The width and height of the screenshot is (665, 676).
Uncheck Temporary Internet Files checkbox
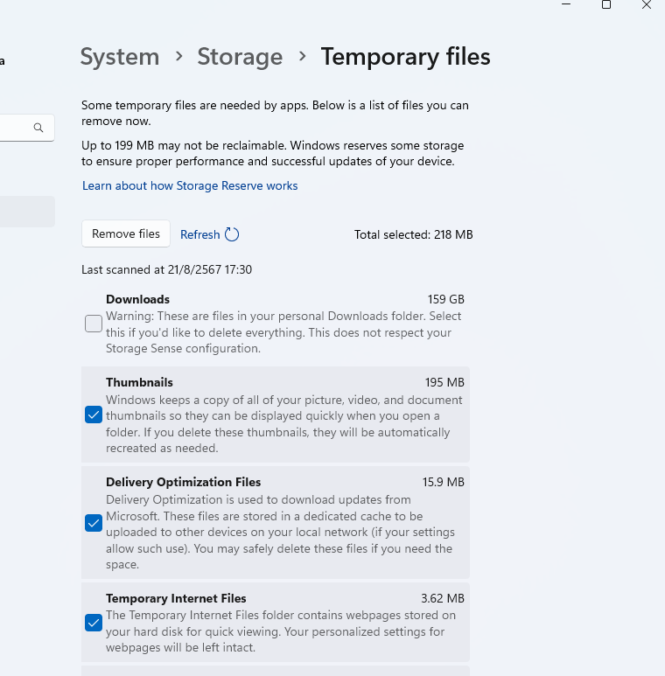[94, 623]
